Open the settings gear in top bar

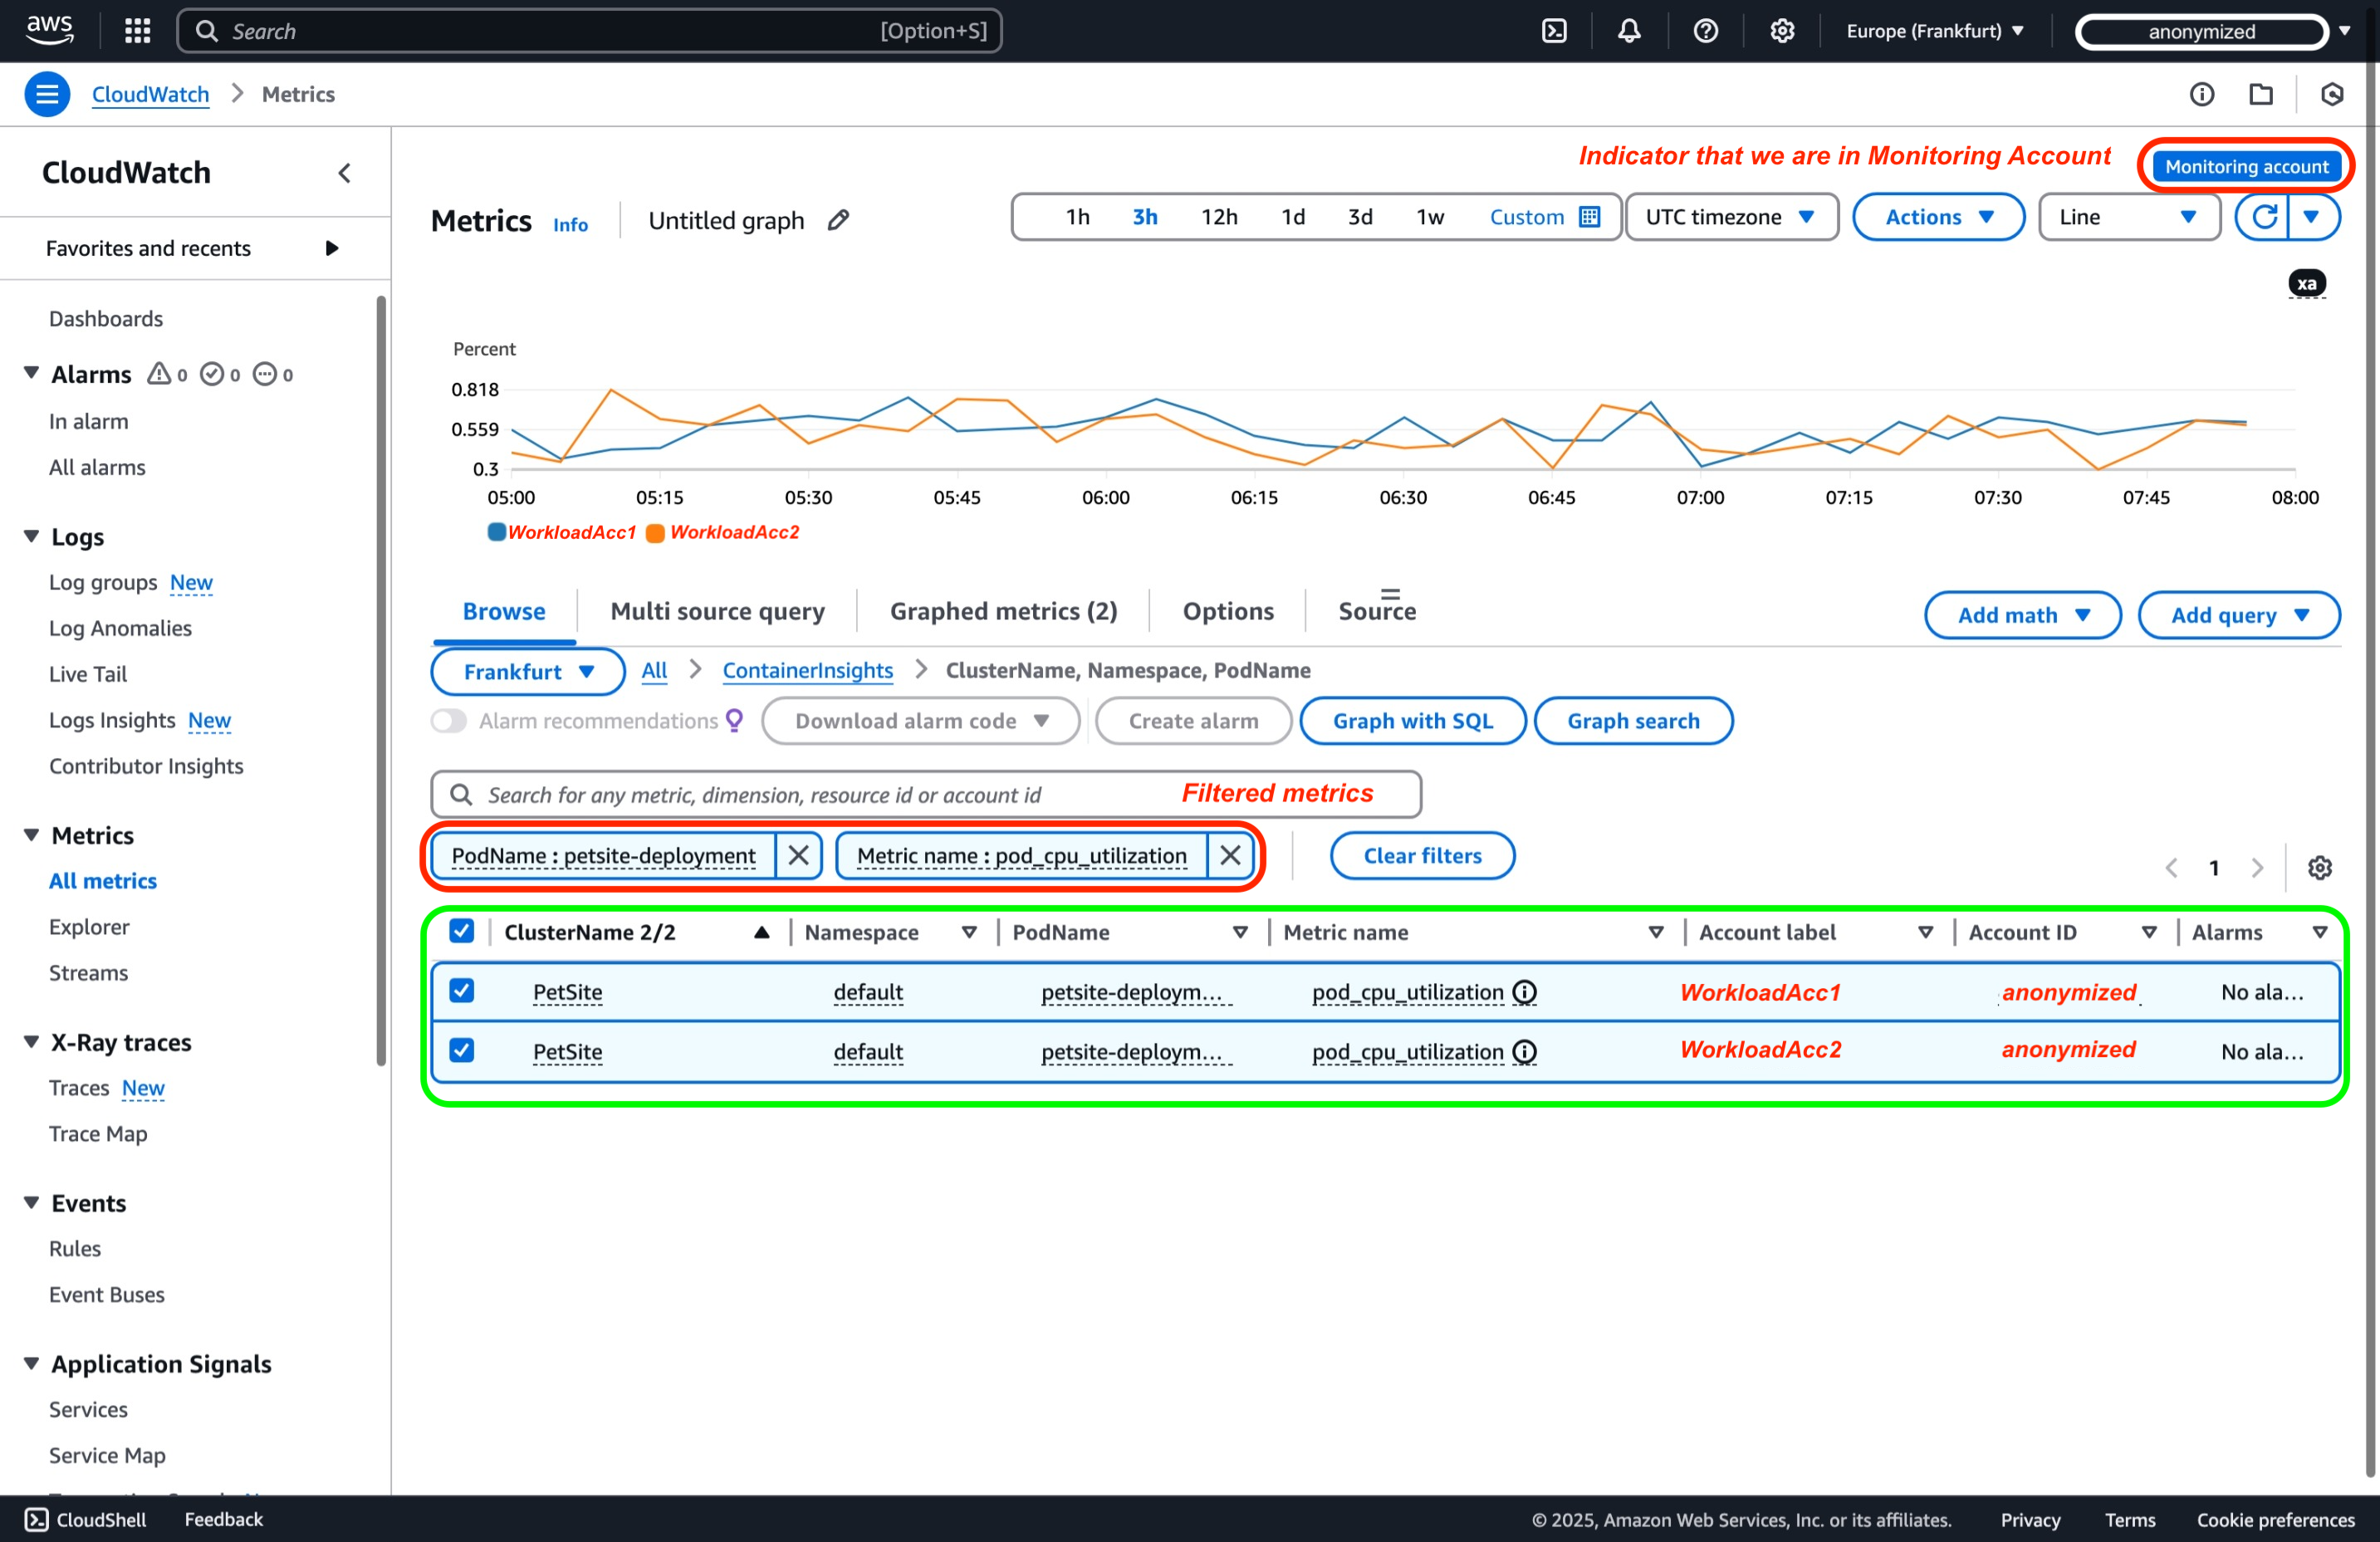1781,31
